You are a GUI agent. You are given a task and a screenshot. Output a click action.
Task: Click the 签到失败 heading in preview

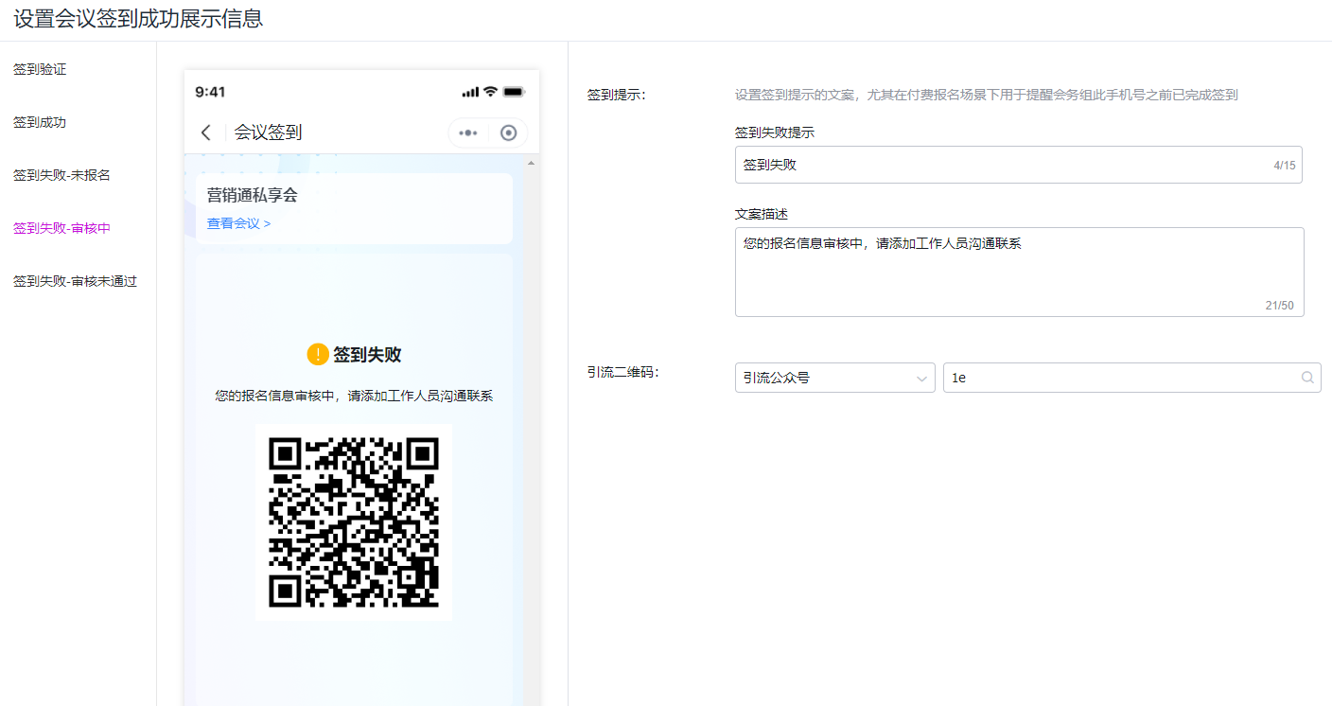coord(367,354)
